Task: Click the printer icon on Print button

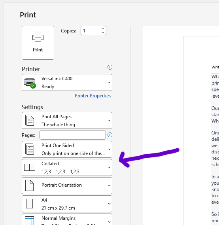Action: click(38, 36)
